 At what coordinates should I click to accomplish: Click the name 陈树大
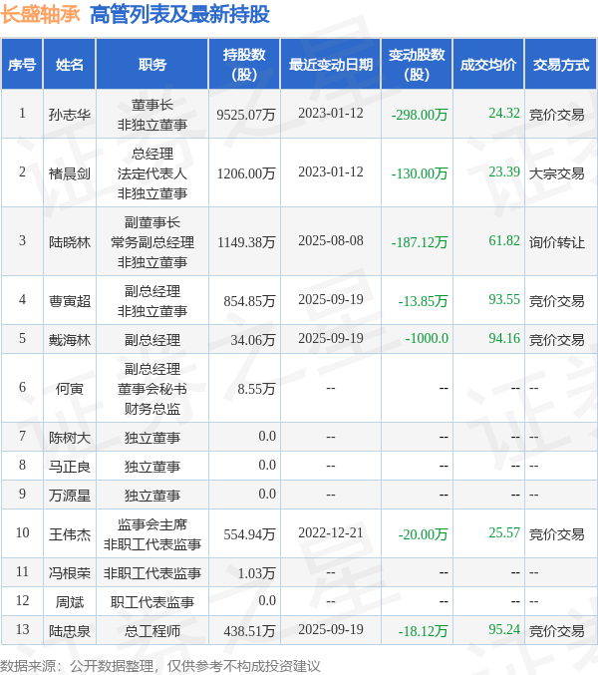69,438
